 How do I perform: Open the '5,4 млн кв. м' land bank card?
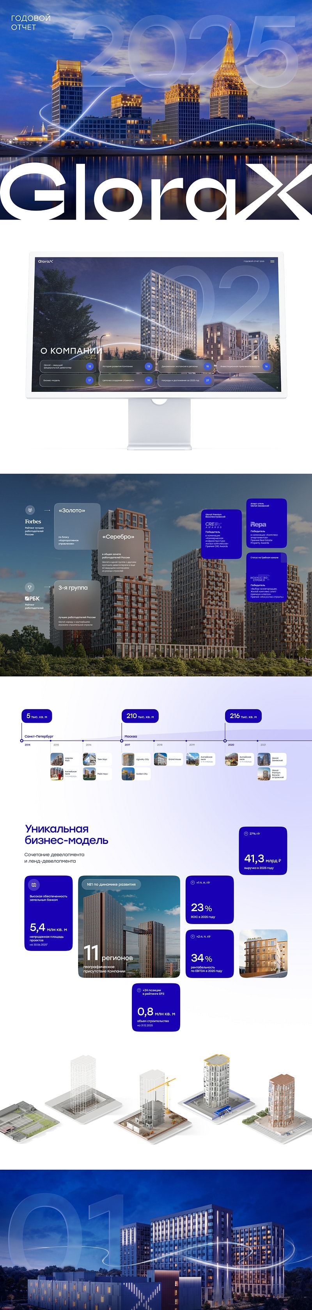[49, 913]
